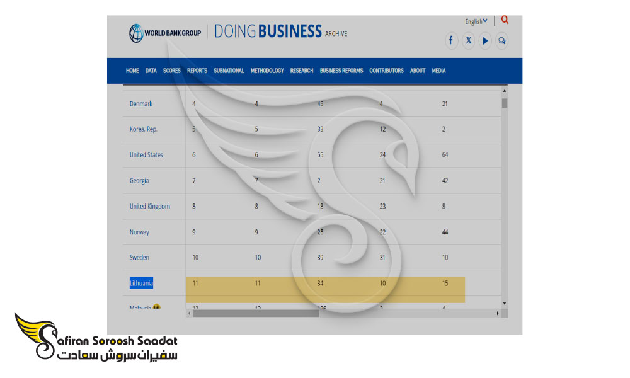Viewport: 630px width, 378px height.
Task: Click value 34 in the Lithuania row
Action: tap(320, 283)
